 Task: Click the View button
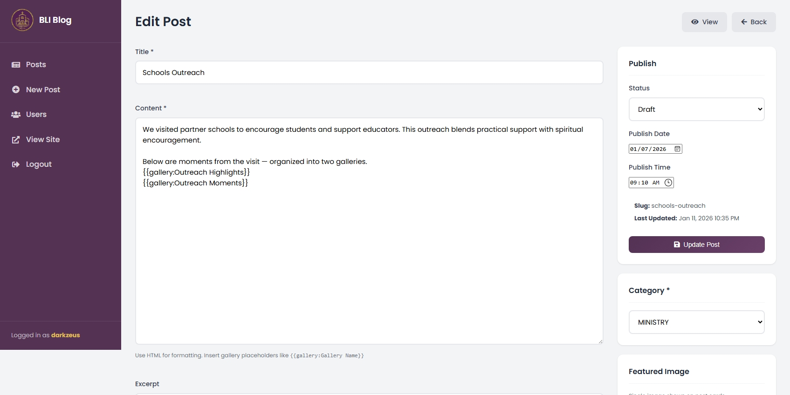tap(704, 22)
